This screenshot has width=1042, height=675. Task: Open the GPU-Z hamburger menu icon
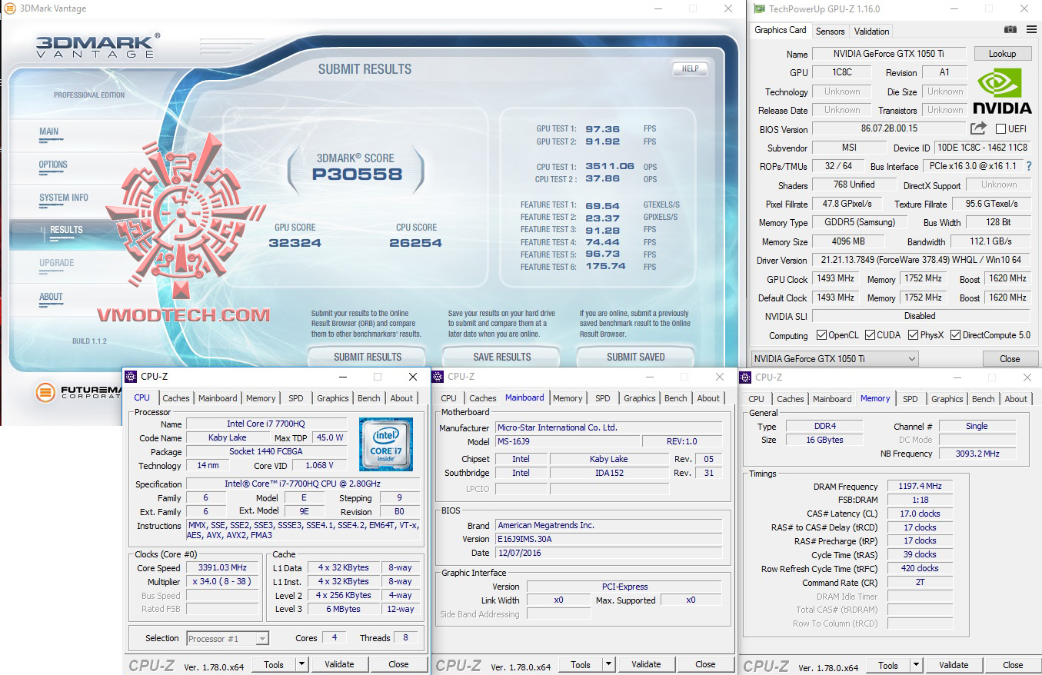1030,30
